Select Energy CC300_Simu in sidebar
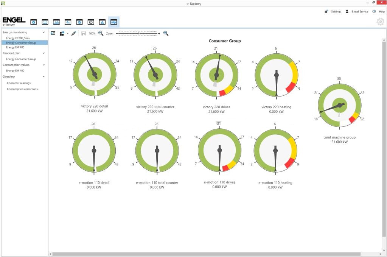The image size is (387, 257). pyautogui.click(x=18, y=38)
